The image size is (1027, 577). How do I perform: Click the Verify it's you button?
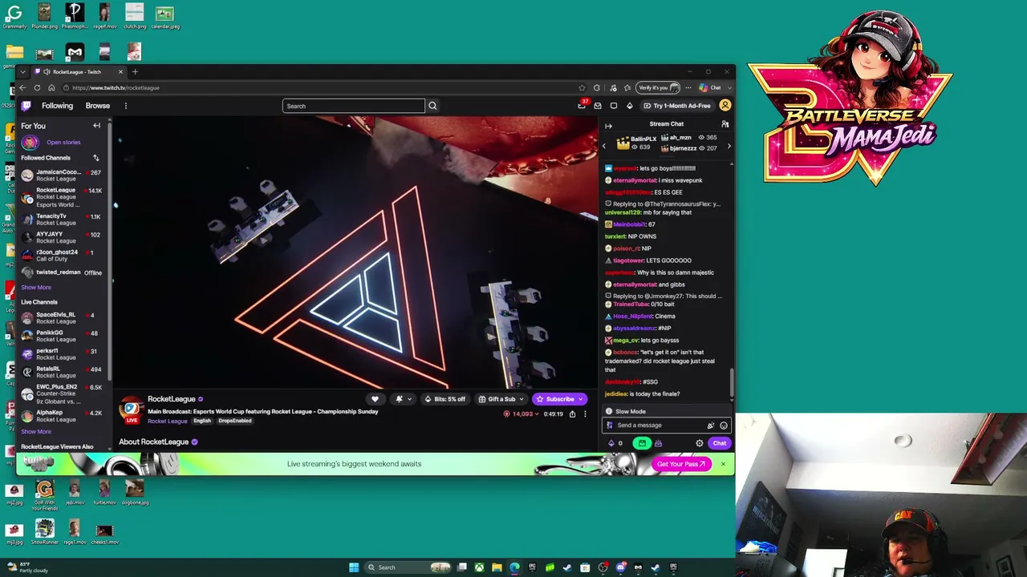coord(659,88)
